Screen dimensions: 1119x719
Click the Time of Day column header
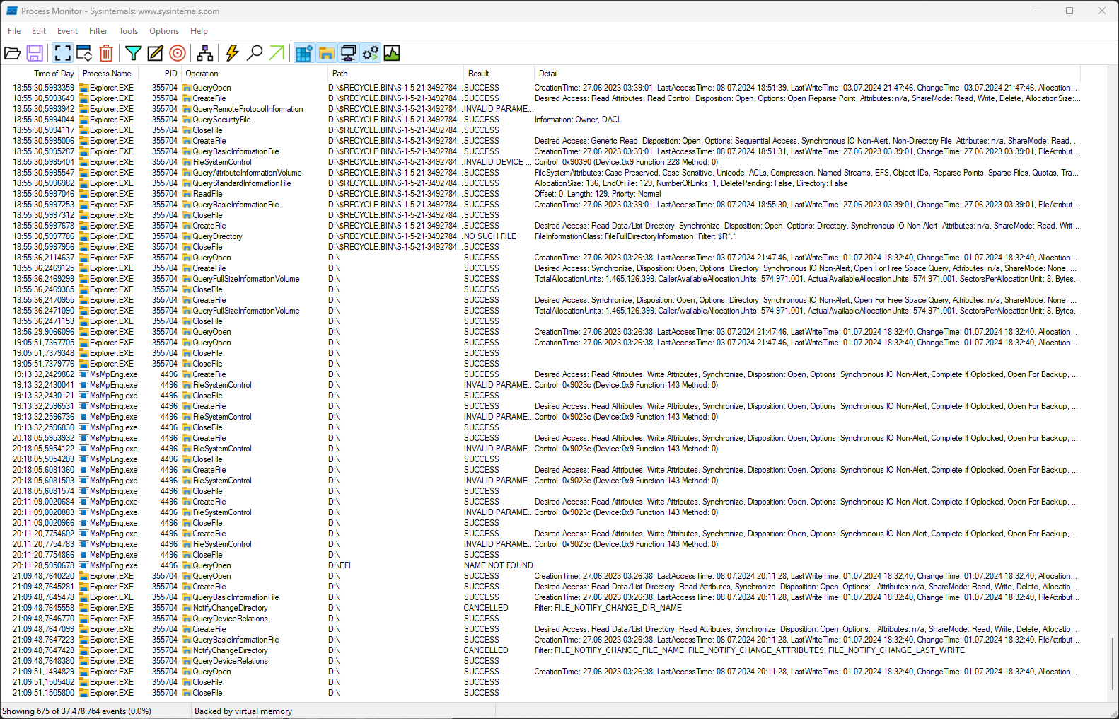40,74
